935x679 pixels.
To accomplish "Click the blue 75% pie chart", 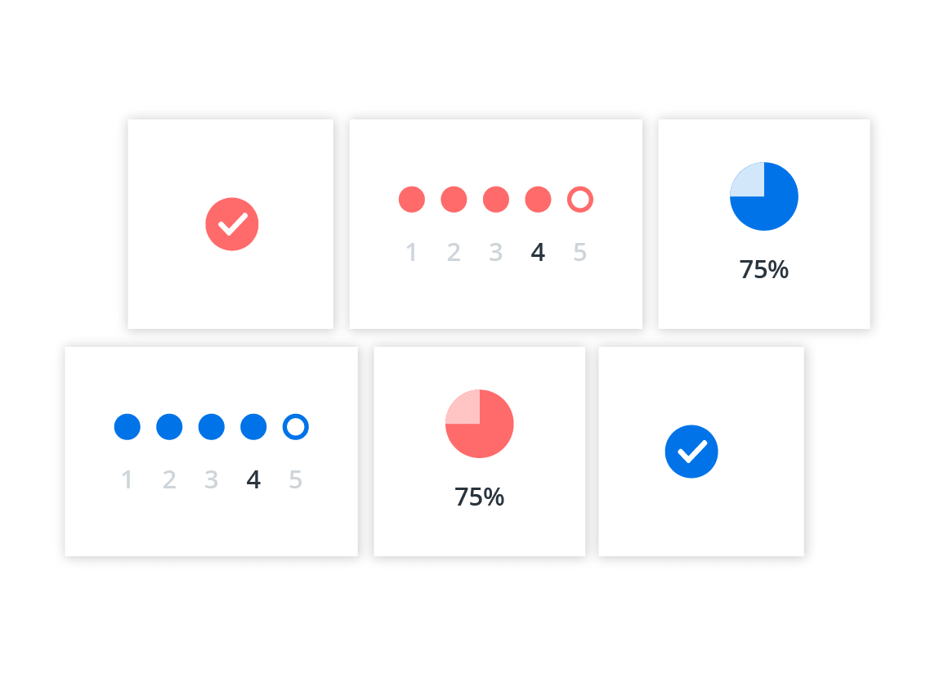I will tap(764, 196).
